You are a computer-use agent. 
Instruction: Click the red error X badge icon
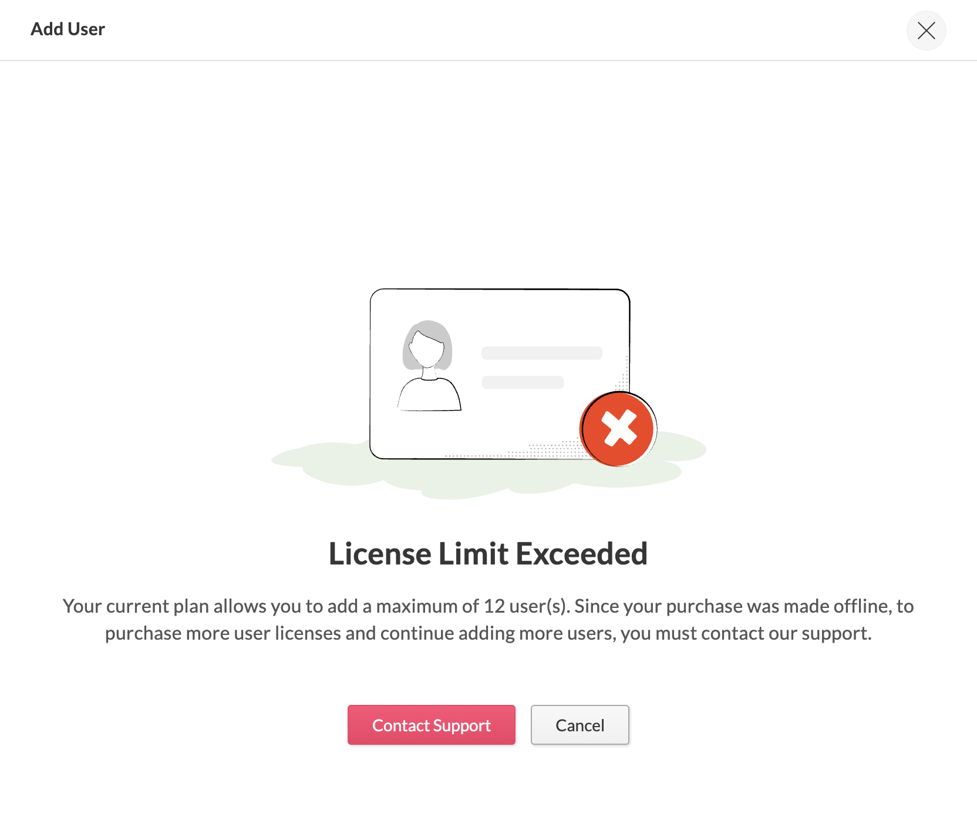(x=618, y=429)
